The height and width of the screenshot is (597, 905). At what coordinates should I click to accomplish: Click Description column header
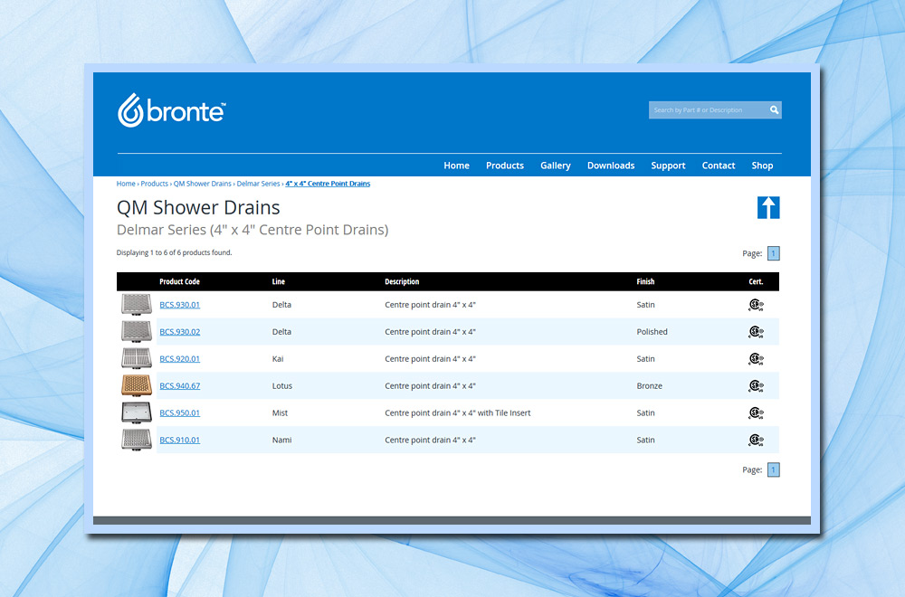402,281
